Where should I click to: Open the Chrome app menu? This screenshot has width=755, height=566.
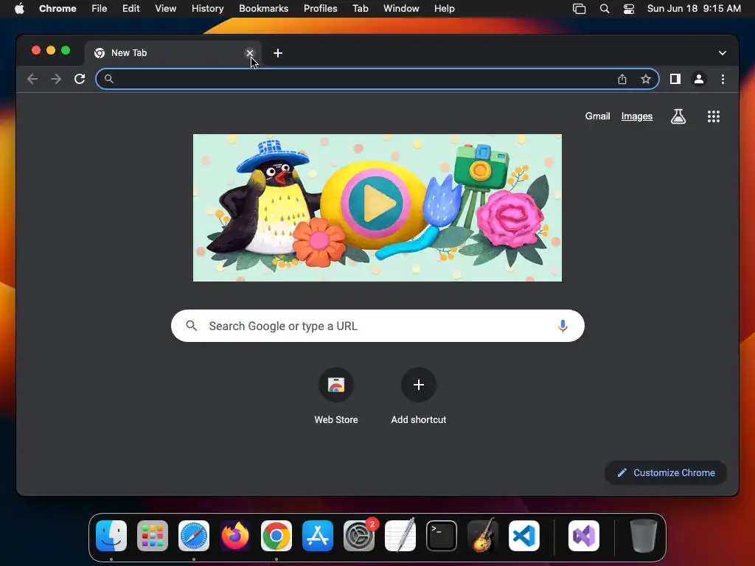[x=58, y=9]
